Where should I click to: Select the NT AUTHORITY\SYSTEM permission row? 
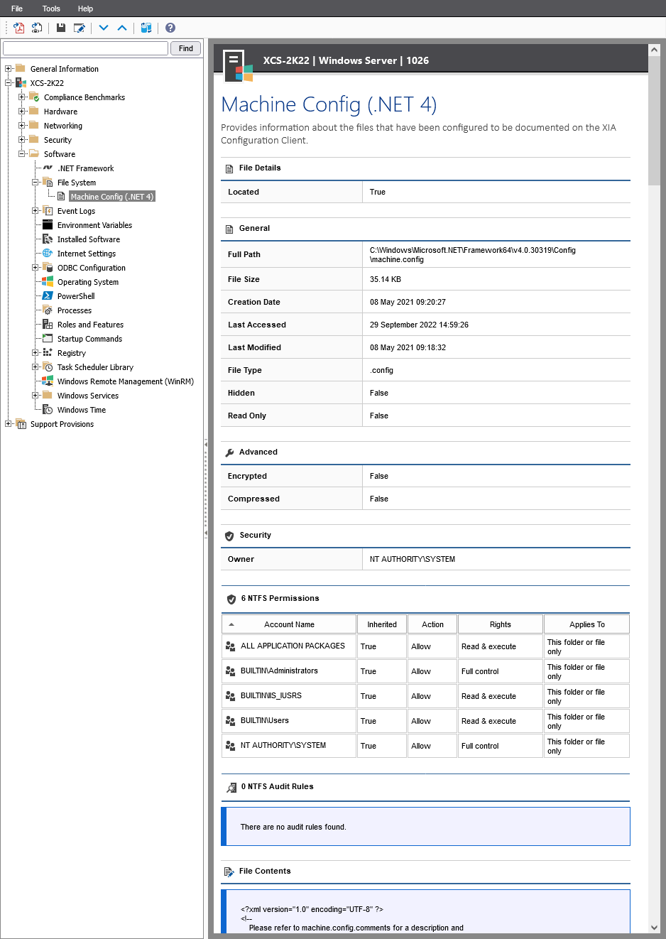pyautogui.click(x=425, y=746)
